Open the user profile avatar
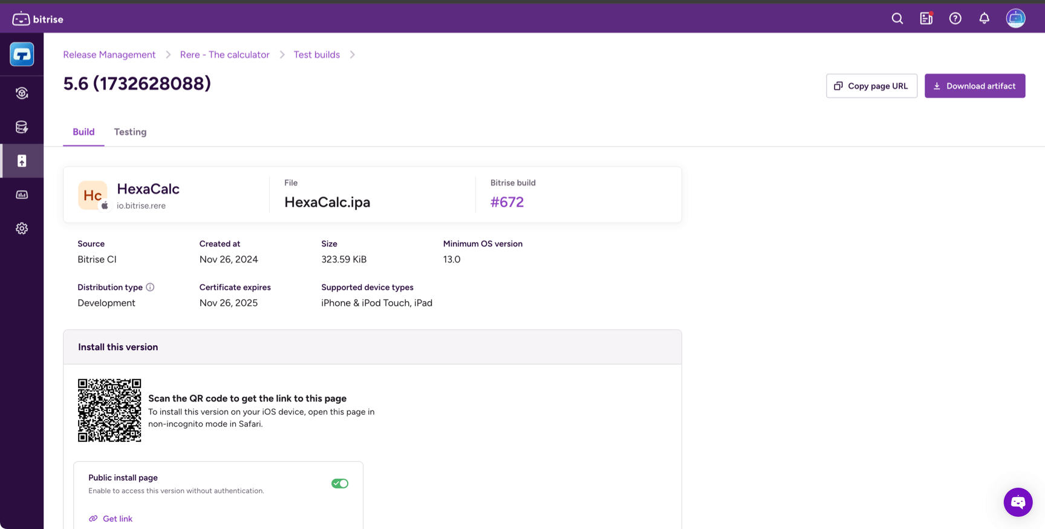Screen dimensions: 1045x529 [x=1016, y=18]
